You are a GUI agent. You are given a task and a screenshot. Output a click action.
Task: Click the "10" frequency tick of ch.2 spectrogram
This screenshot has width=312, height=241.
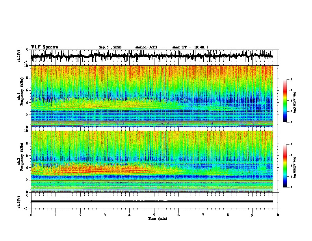27,131
